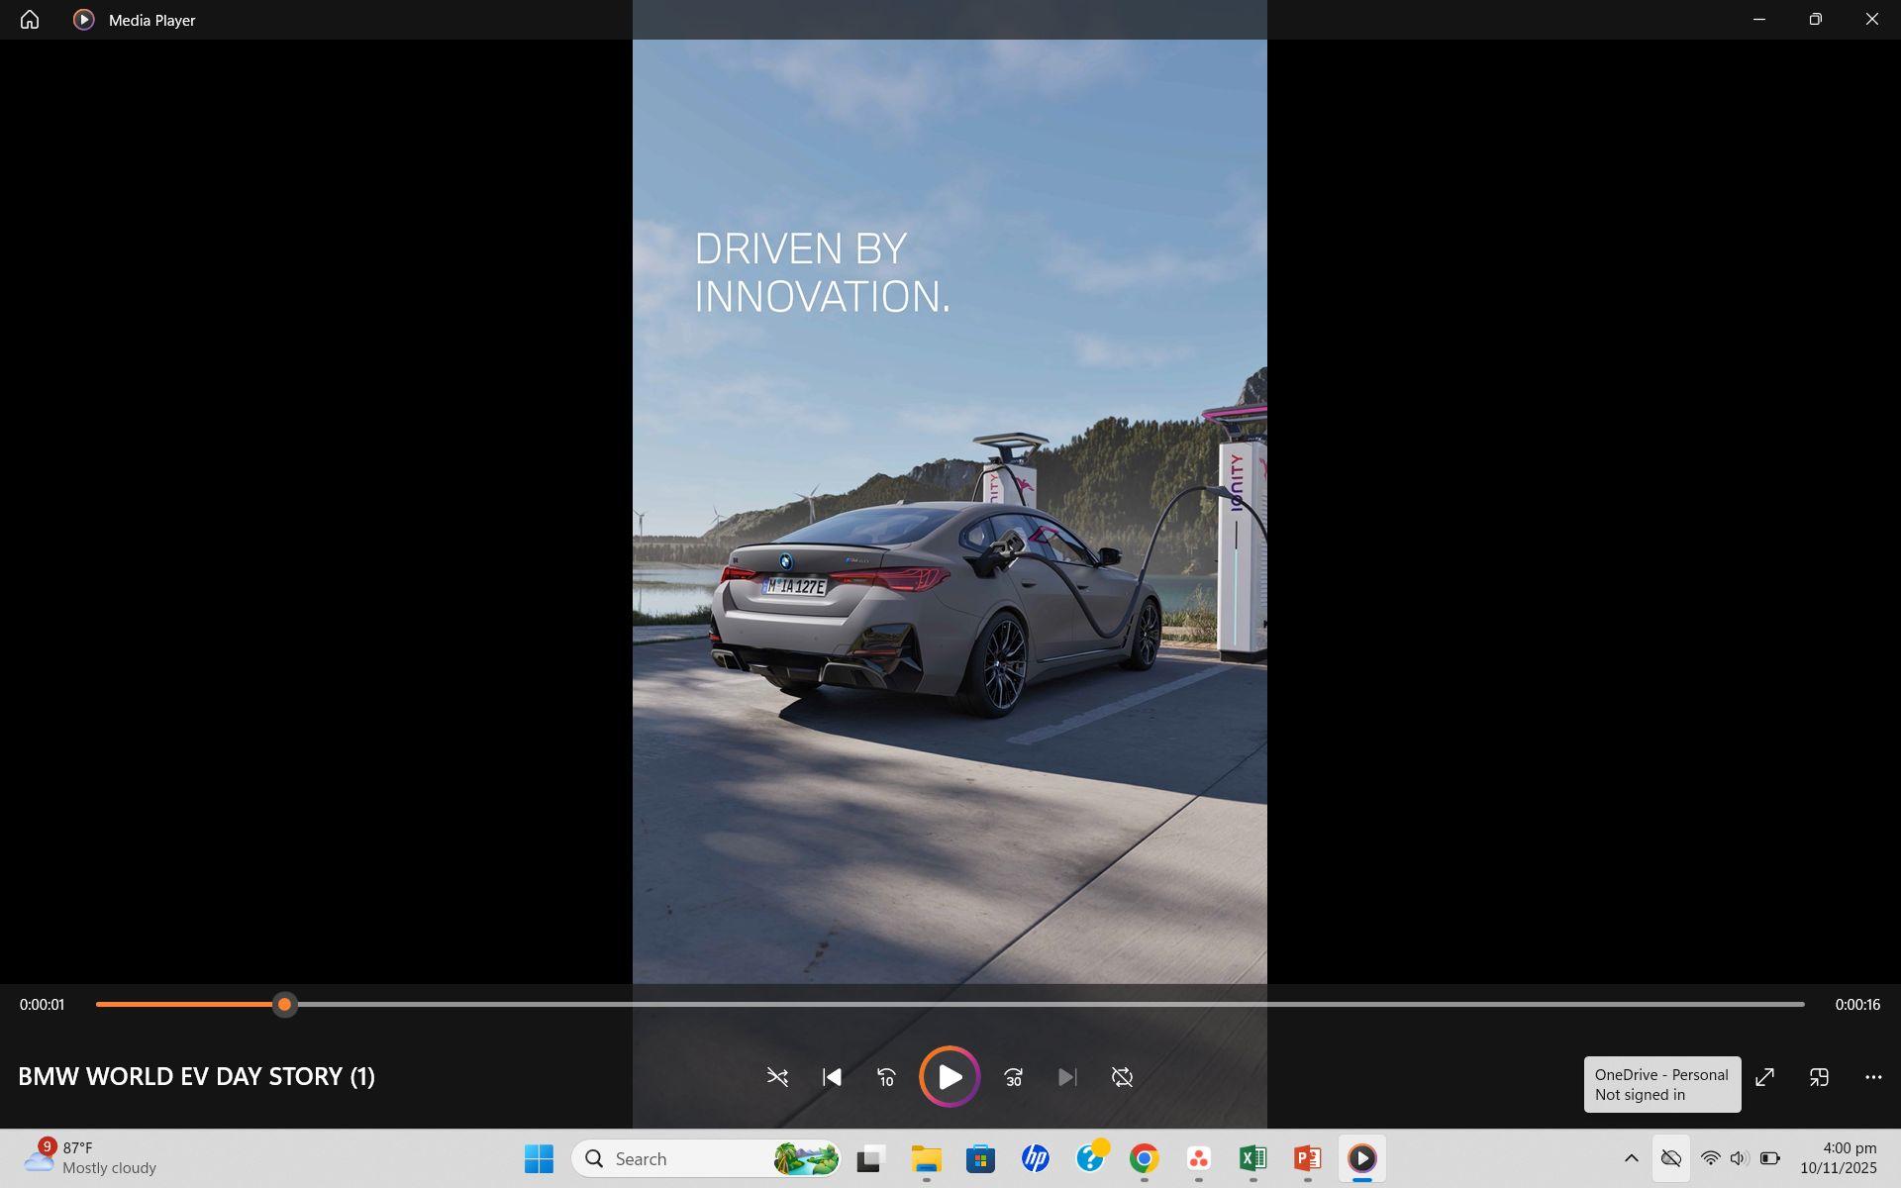The width and height of the screenshot is (1901, 1188).
Task: Enter full screen view
Action: (x=1764, y=1077)
